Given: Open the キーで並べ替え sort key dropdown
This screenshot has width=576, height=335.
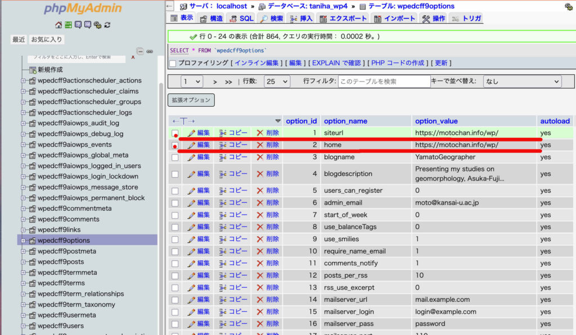Looking at the screenshot, I should [x=523, y=82].
